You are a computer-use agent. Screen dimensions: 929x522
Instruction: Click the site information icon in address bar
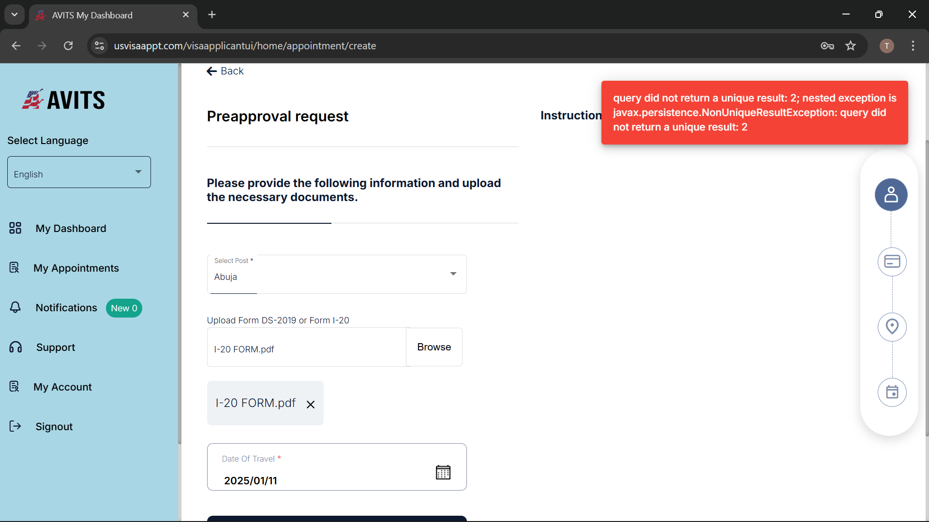pyautogui.click(x=99, y=46)
